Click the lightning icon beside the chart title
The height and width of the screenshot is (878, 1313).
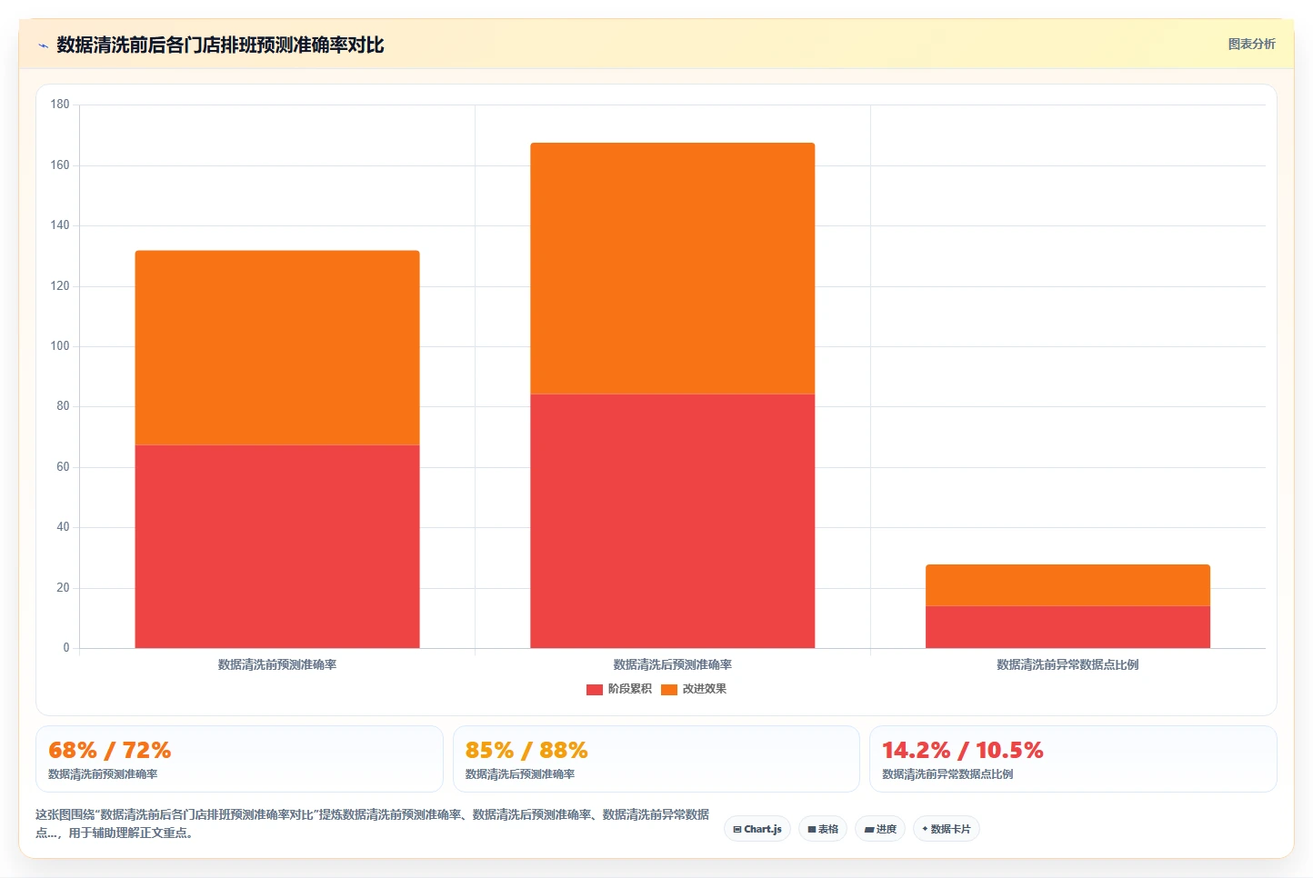(x=43, y=45)
